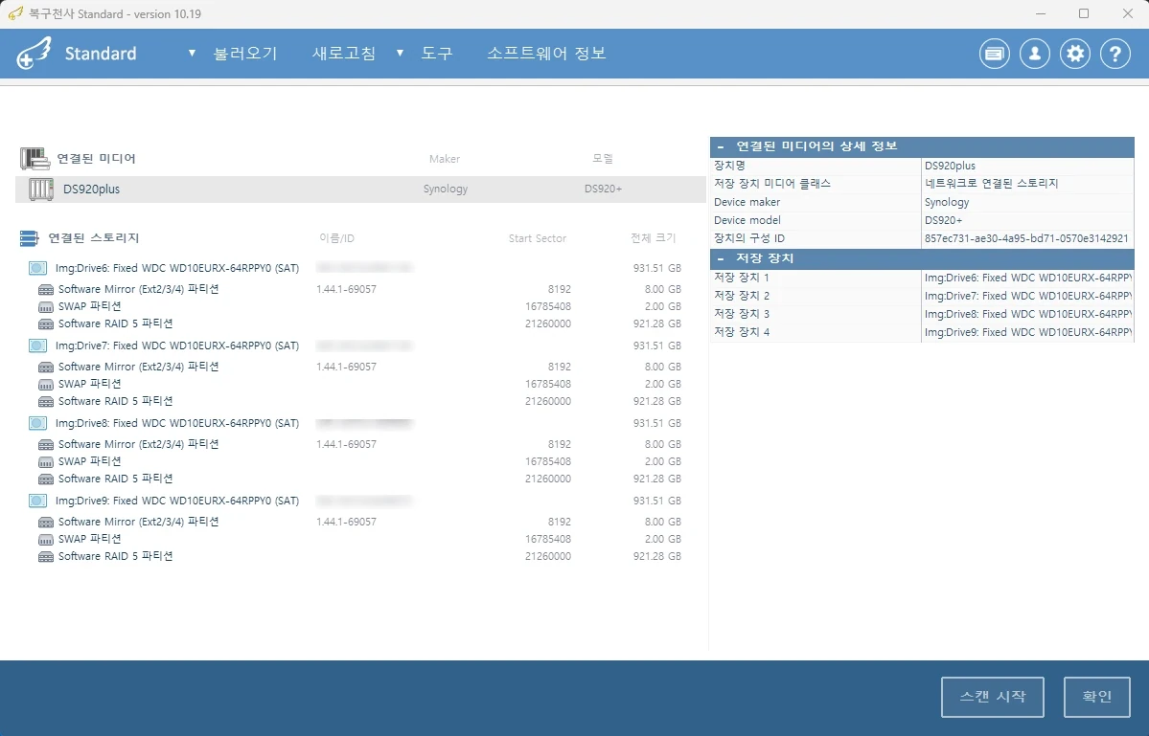
Task: Click the 확인 button
Action: click(x=1097, y=697)
